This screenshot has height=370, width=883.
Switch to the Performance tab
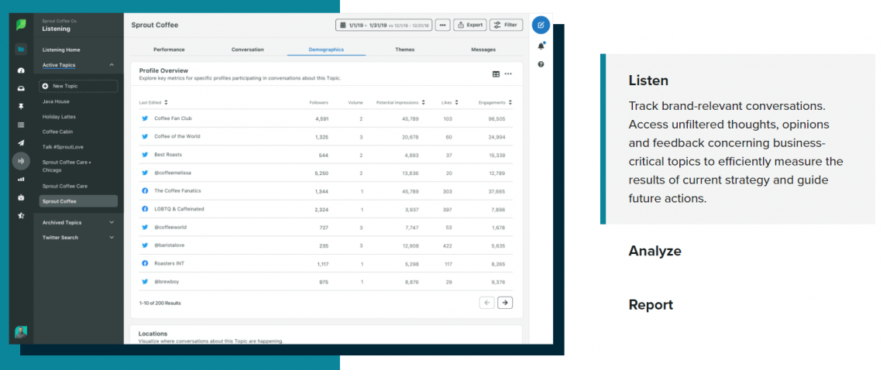click(x=169, y=50)
